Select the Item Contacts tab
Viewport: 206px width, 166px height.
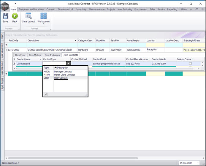click(x=71, y=55)
